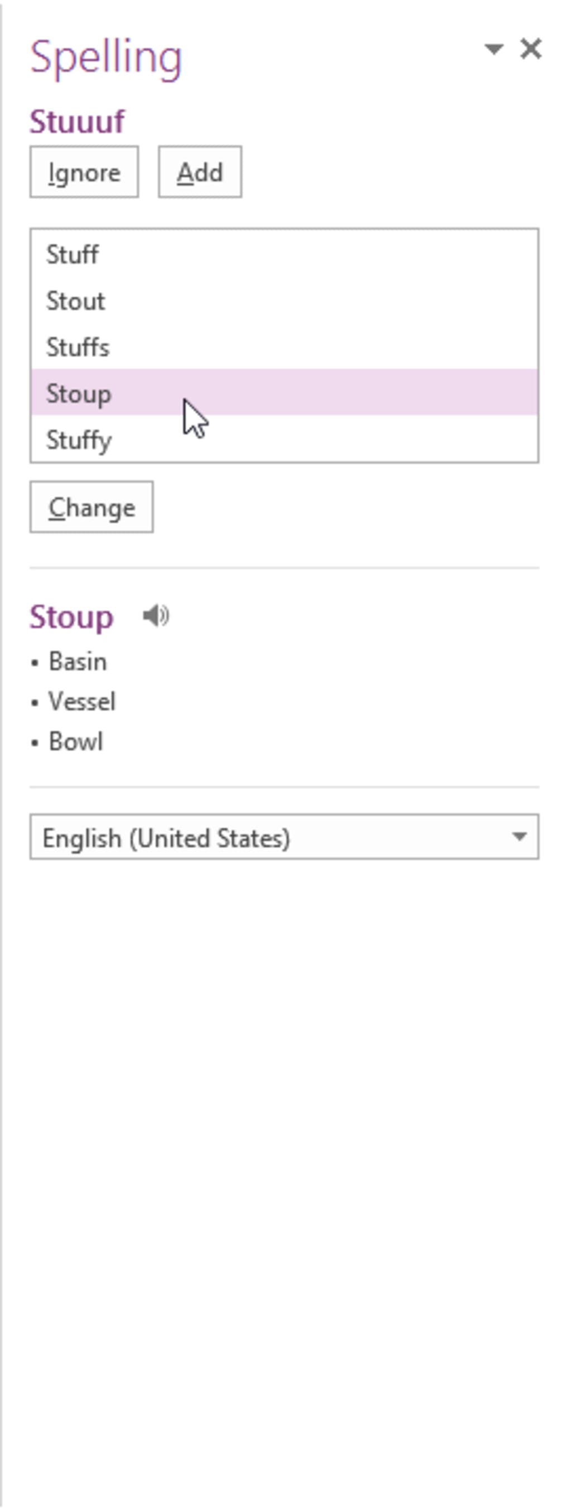Add Stuuuf to the dictionary
This screenshot has width=569, height=1511.
200,172
